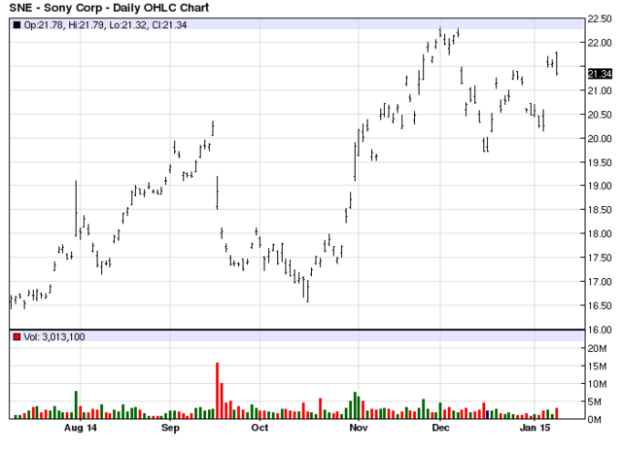Click the 19.00 price axis label
The height and width of the screenshot is (455, 622).
tap(600, 186)
